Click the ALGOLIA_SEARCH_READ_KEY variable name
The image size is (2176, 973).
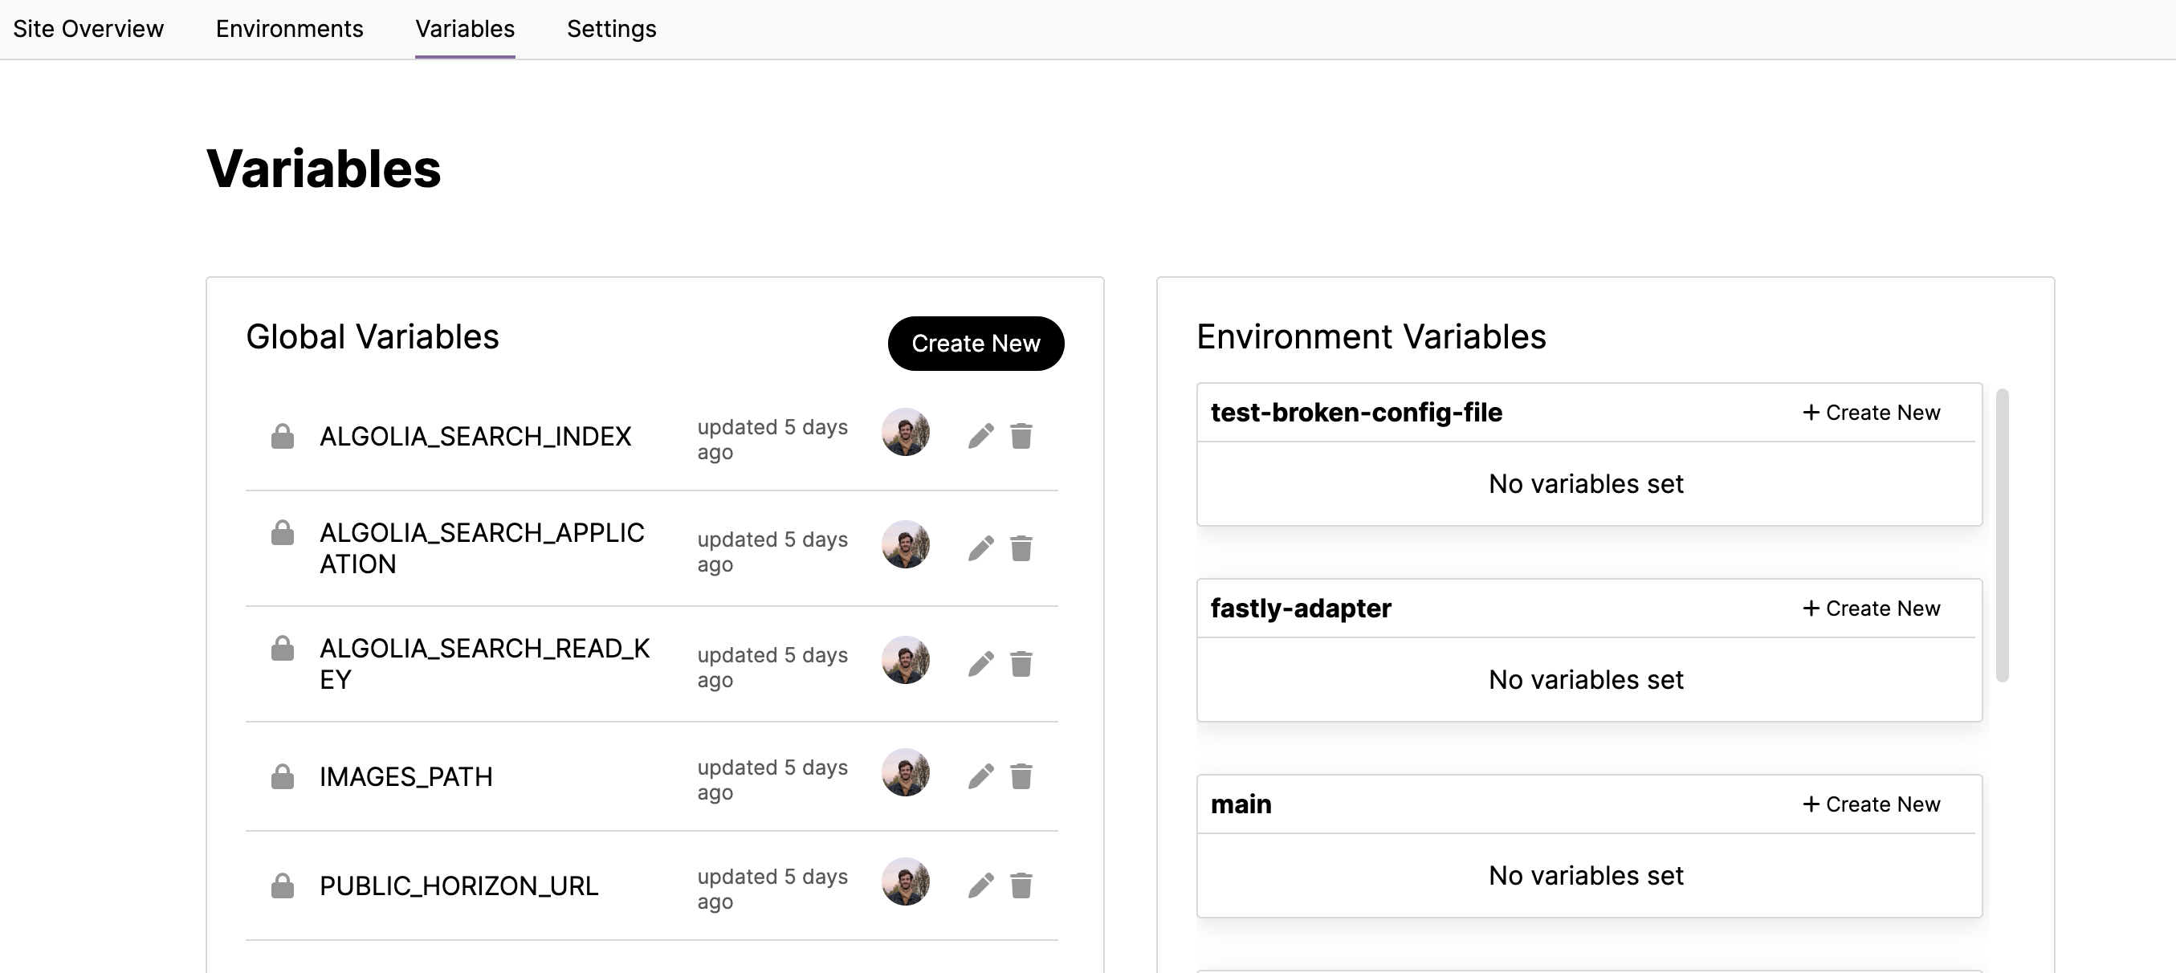485,664
